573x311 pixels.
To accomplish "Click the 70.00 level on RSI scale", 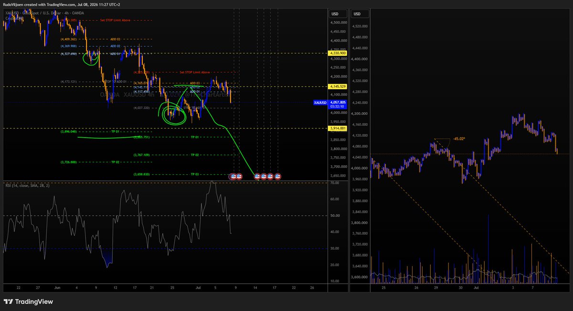I will pyautogui.click(x=334, y=183).
